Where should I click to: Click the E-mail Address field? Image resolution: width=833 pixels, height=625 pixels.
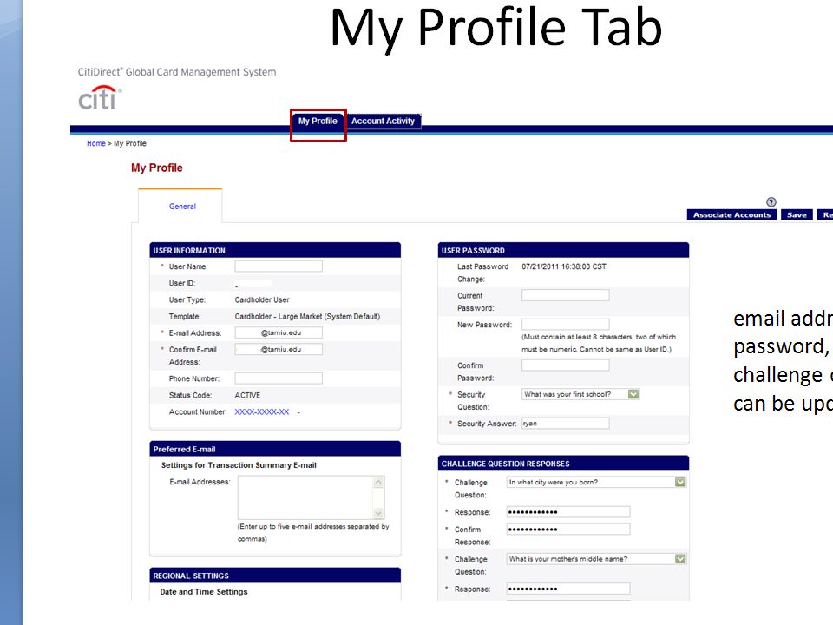279,332
